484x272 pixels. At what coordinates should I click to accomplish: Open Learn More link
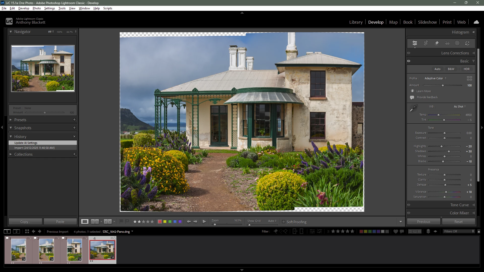pos(423,91)
